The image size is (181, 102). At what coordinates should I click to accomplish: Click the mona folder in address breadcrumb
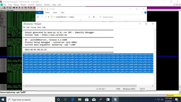click(72, 17)
